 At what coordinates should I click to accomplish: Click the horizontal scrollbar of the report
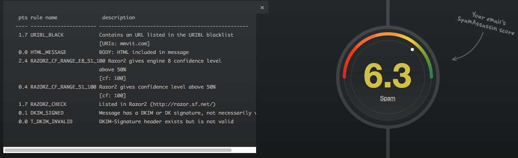118,150
